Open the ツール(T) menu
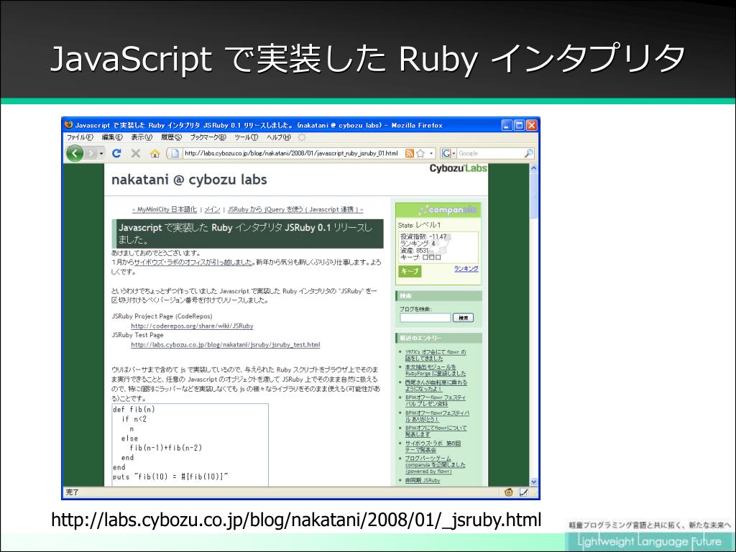This screenshot has height=552, width=736. [246, 137]
